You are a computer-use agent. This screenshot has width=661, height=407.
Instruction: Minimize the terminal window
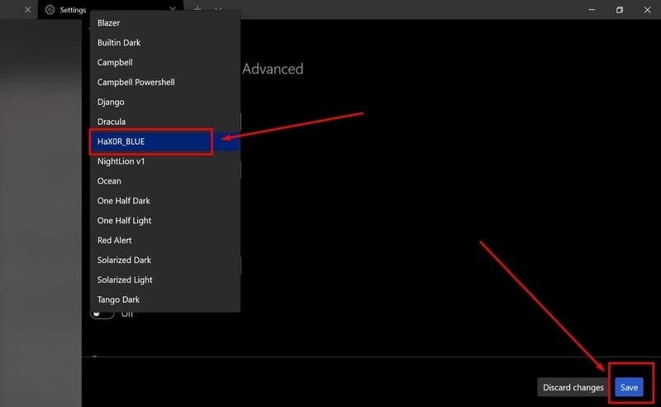pos(592,10)
